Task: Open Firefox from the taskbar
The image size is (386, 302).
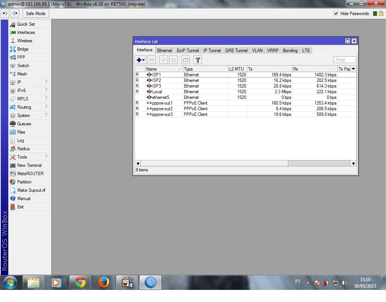Action: (103, 282)
